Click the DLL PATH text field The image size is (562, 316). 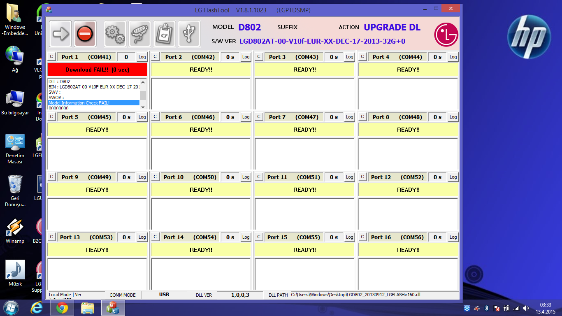374,295
